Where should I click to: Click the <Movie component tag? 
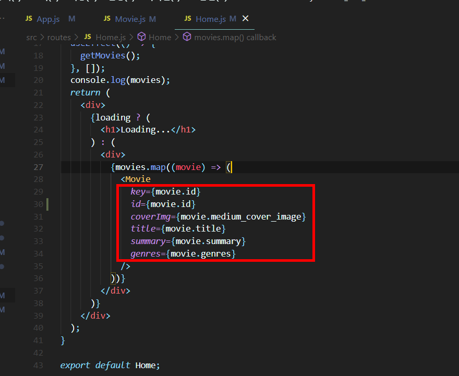(136, 179)
